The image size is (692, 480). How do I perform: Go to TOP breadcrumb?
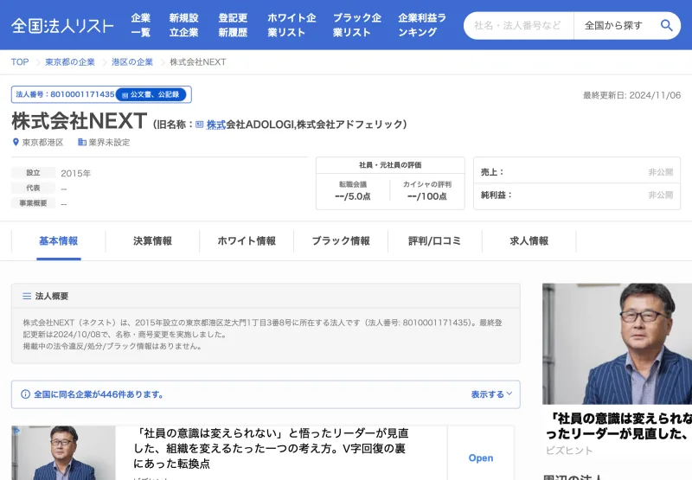[20, 62]
